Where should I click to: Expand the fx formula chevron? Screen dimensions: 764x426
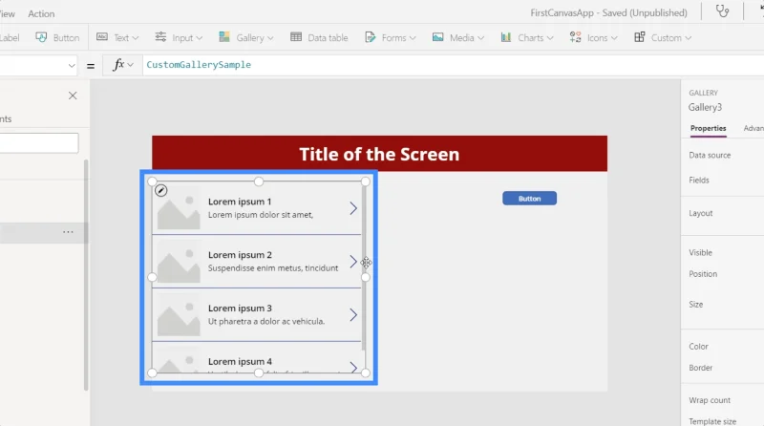click(x=131, y=65)
